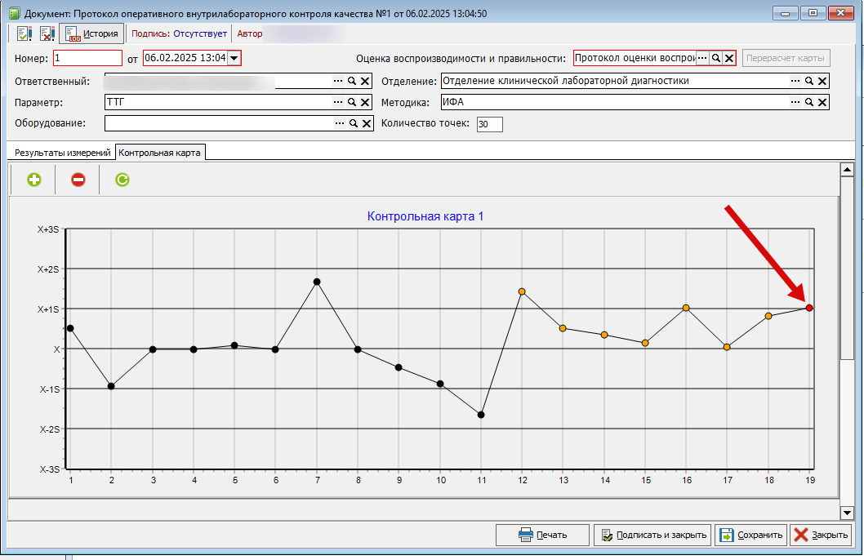Click the red remove point icon

78,180
